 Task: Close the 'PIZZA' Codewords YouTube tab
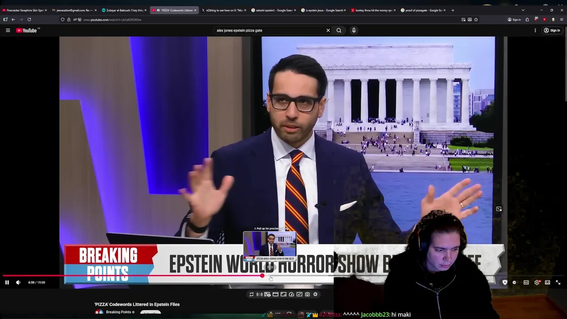(x=195, y=10)
